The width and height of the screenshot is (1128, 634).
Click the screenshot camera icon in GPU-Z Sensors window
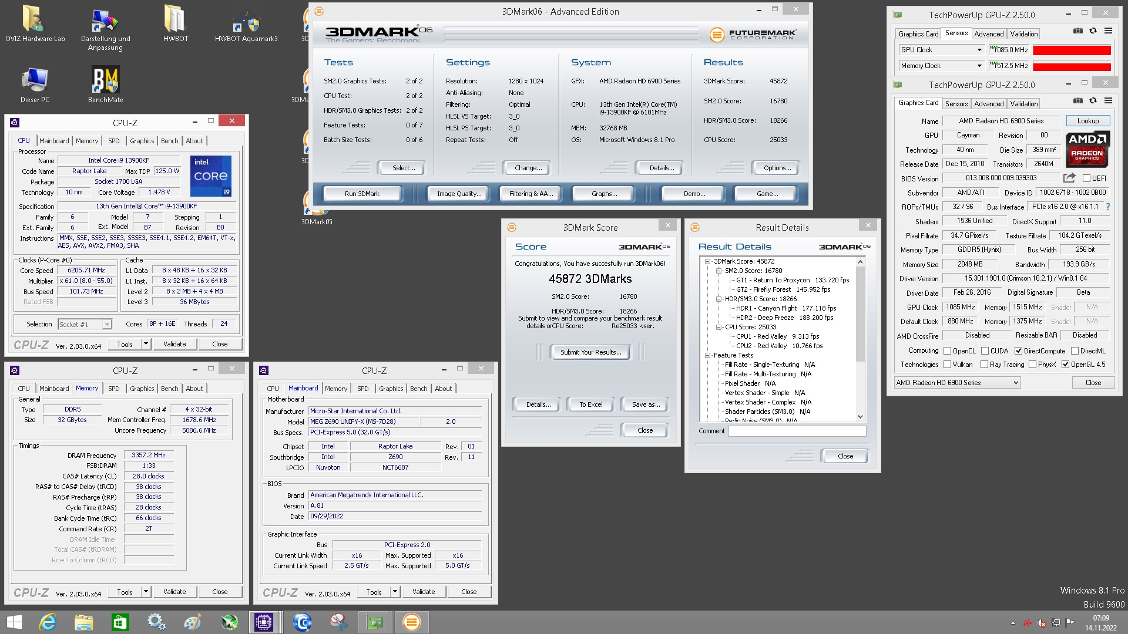coord(1078,31)
